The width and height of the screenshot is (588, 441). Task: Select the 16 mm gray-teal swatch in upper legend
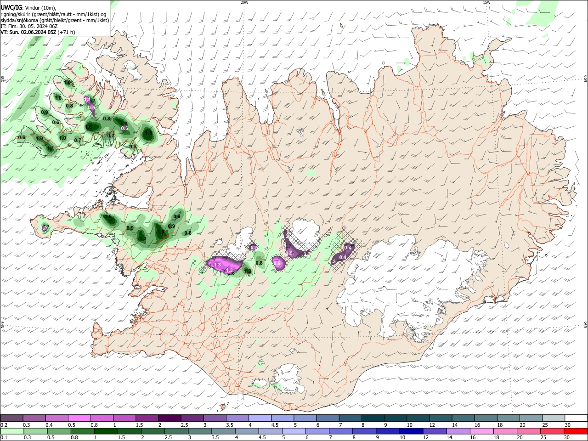485,418
